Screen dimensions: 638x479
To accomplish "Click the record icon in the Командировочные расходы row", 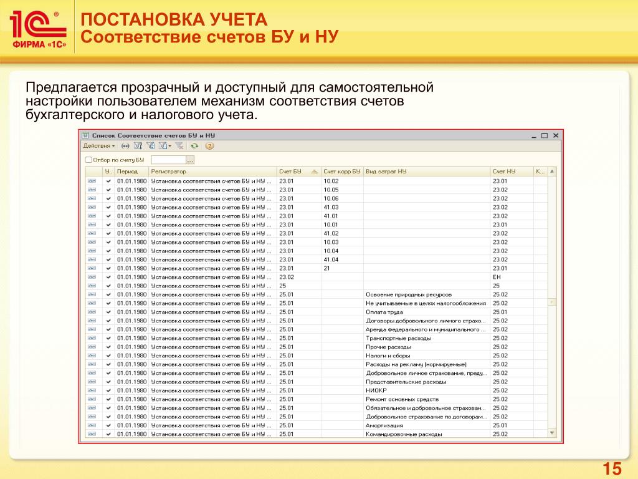I will [x=92, y=434].
